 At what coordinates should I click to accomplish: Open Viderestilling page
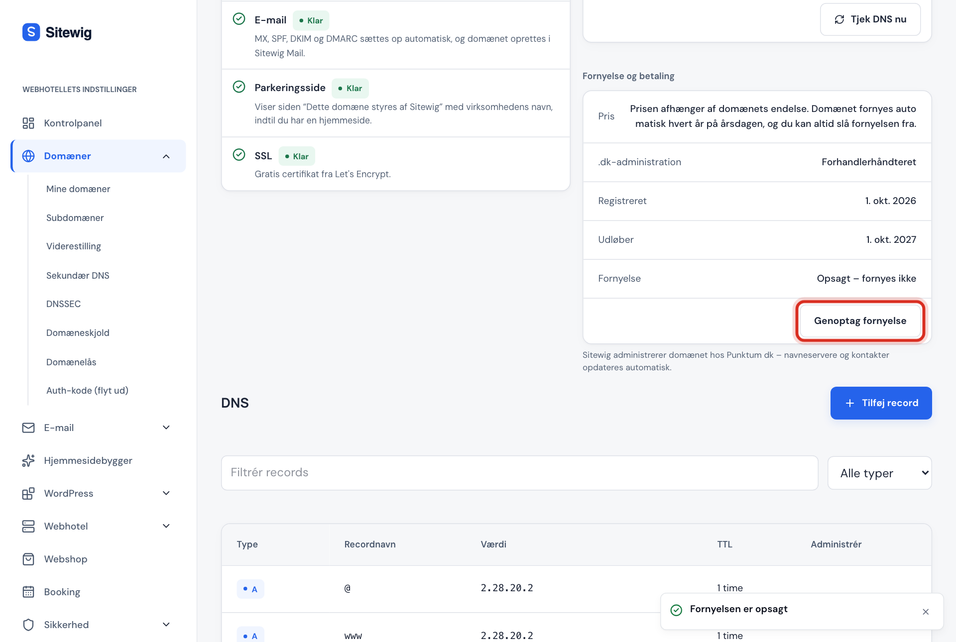coord(74,246)
